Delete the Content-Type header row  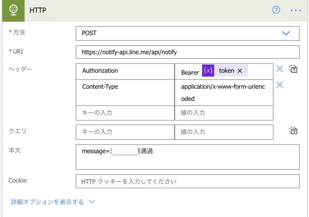pyautogui.click(x=279, y=85)
